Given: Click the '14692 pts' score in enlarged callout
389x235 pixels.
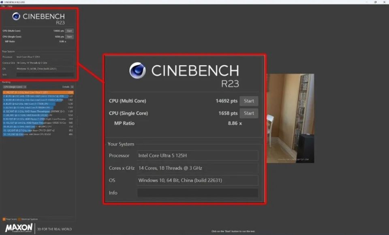Looking at the screenshot, I should pyautogui.click(x=227, y=101).
